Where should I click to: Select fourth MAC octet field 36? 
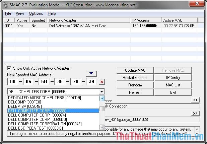(x=60, y=81)
